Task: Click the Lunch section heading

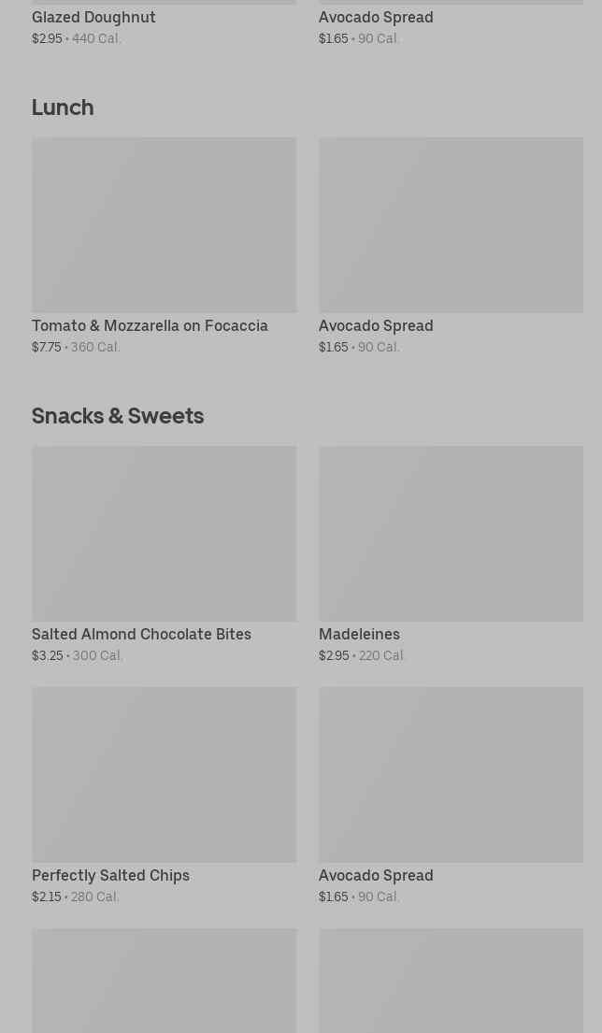Action: click(x=63, y=107)
